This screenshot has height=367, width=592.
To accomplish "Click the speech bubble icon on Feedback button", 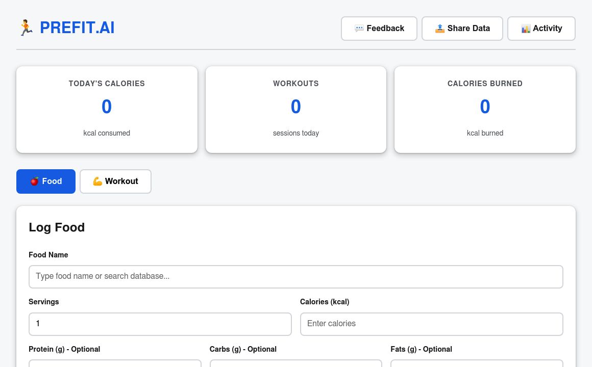I will click(x=360, y=28).
